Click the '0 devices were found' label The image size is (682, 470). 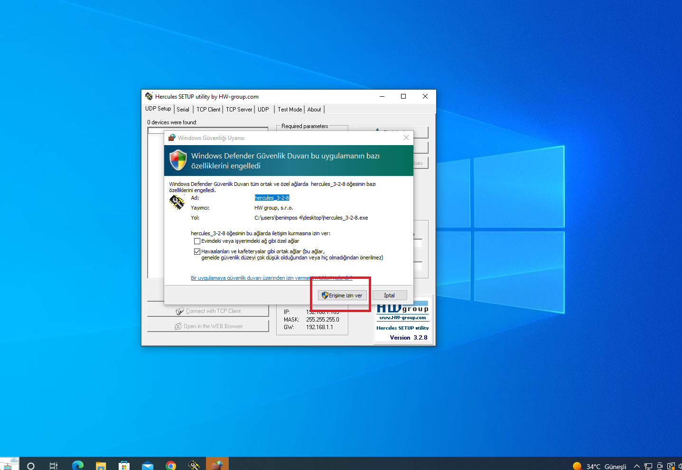[x=172, y=122]
